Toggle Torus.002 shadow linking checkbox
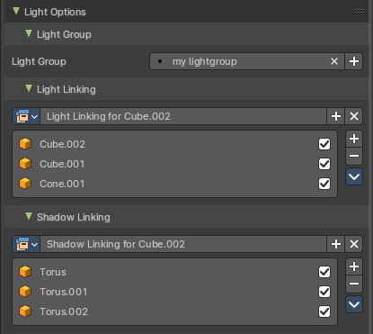 click(x=324, y=311)
